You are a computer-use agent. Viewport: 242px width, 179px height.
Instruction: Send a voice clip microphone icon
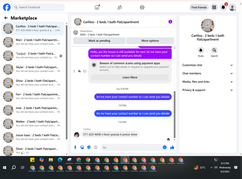[75, 148]
